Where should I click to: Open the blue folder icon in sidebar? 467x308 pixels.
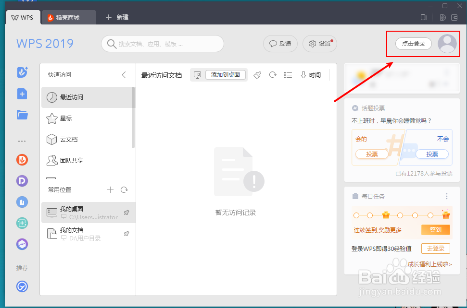[22, 115]
